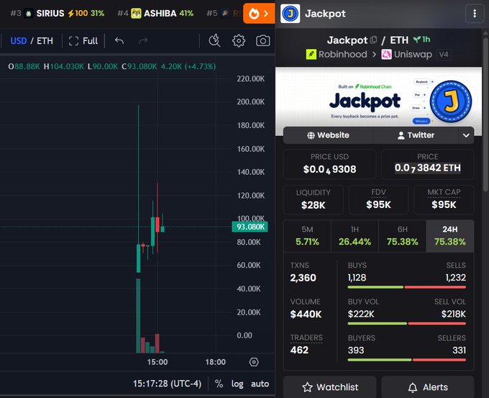489x398 pixels.
Task: Click the Jackpot coin logo in header
Action: click(x=290, y=14)
